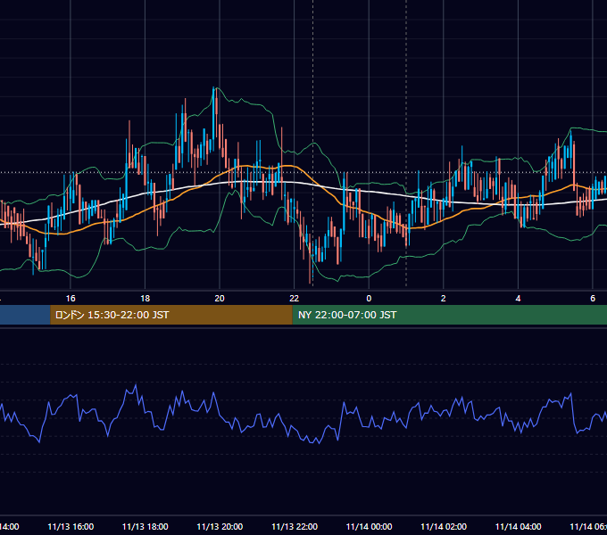The height and width of the screenshot is (535, 607).
Task: Click hour label 0 on chart axis
Action: coord(369,299)
